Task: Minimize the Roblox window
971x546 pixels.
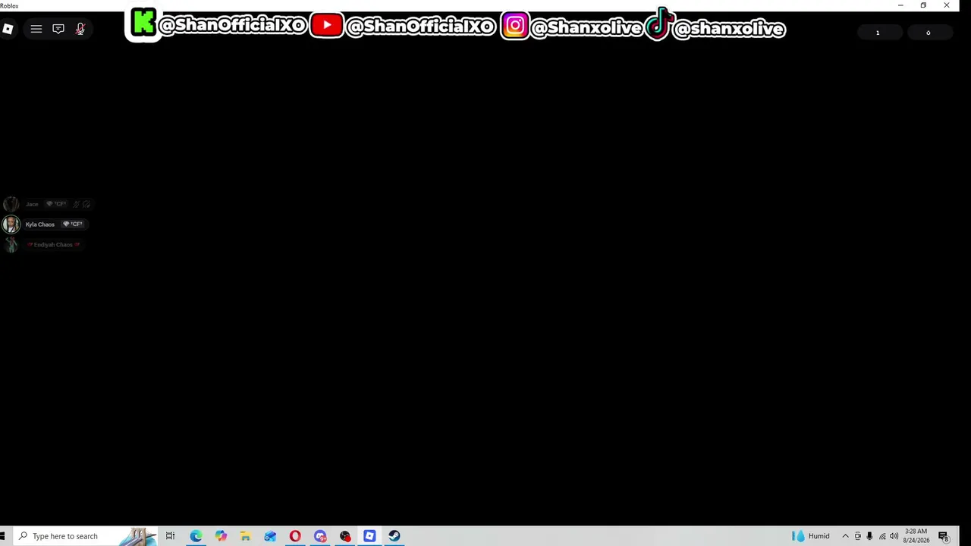Action: click(900, 5)
